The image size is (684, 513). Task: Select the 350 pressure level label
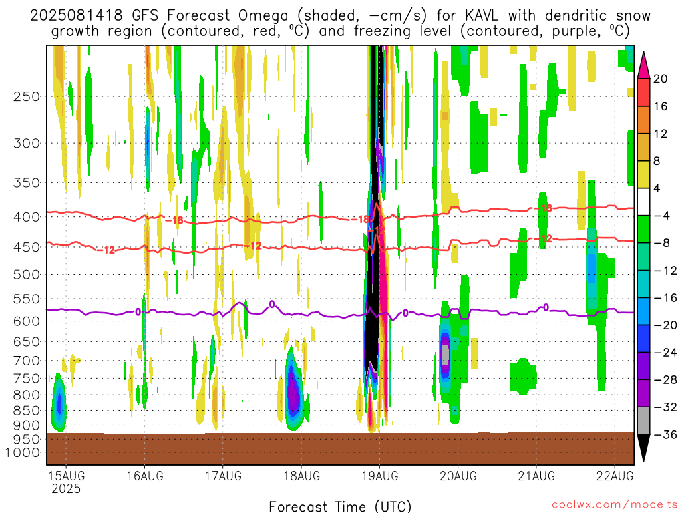coord(27,183)
